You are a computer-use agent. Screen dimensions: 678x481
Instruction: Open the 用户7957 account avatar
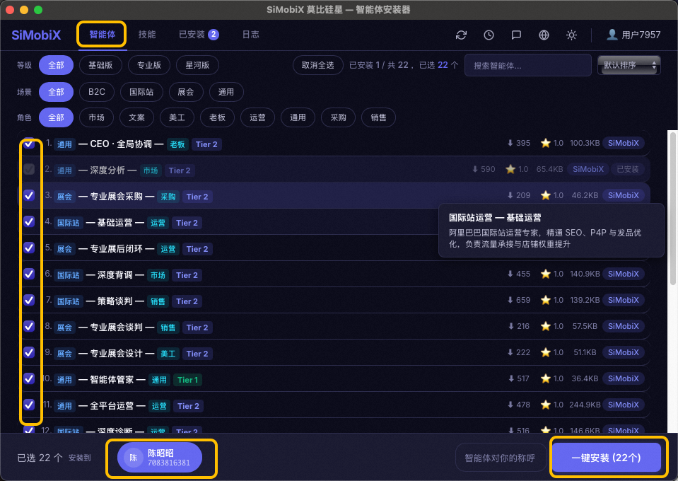point(612,35)
